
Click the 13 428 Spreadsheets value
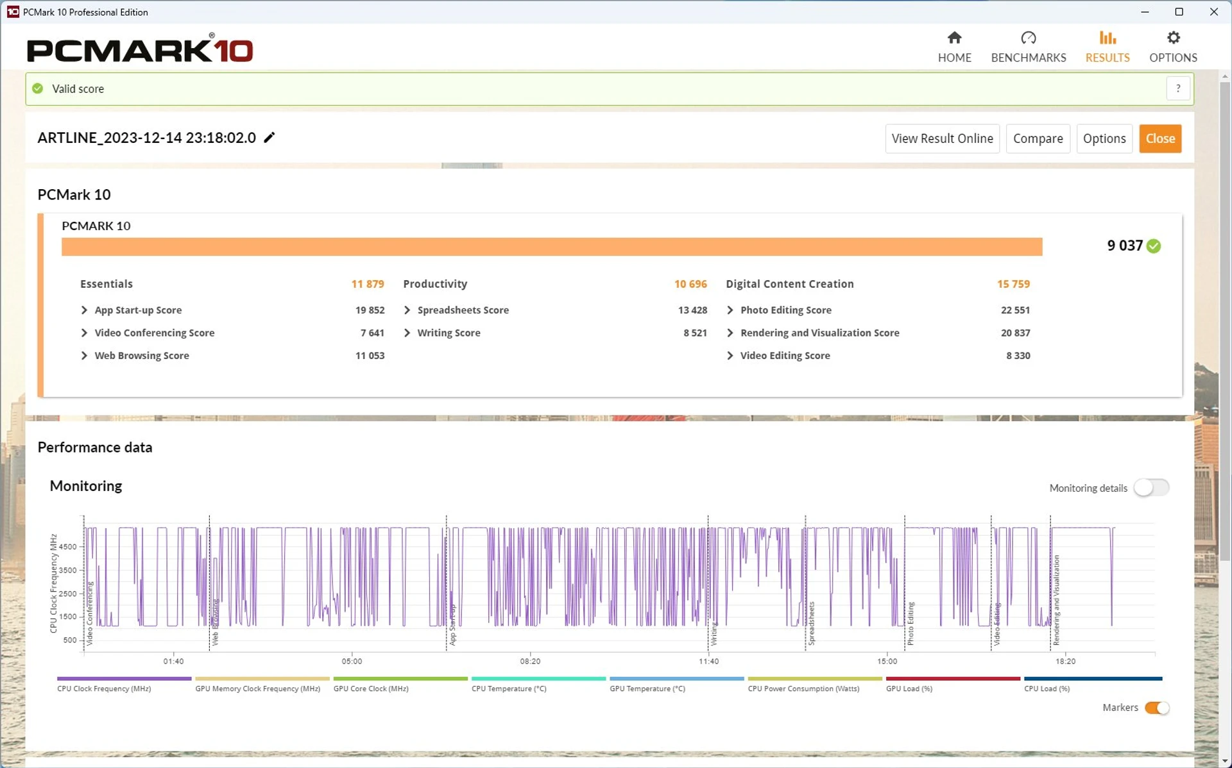(692, 310)
